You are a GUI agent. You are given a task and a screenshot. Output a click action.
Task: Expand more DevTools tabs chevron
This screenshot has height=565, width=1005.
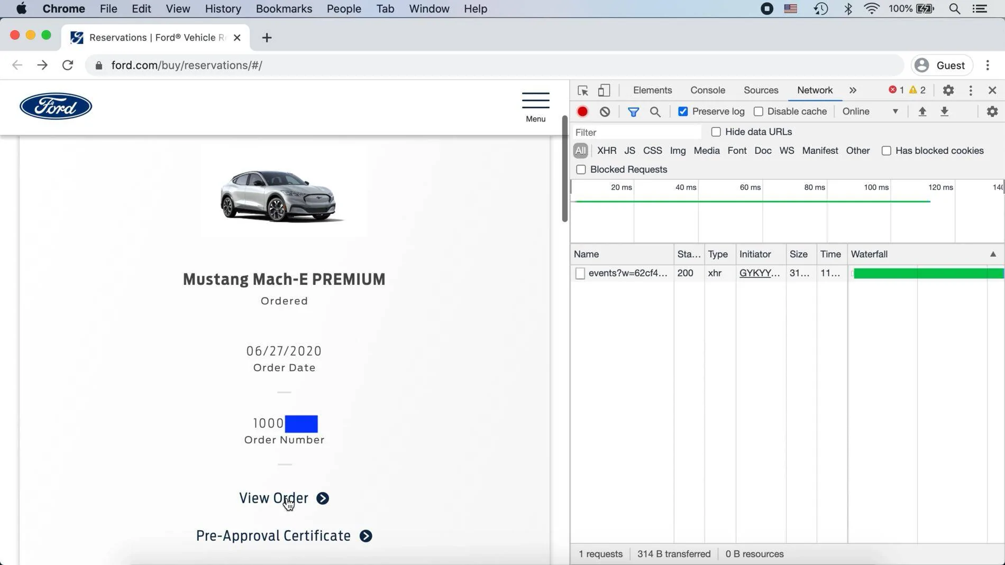coord(853,90)
